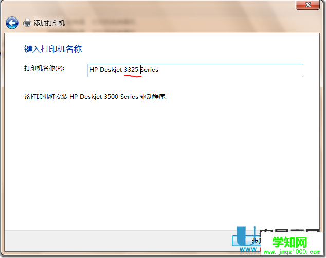
Task: Click into the printer name input field
Action: coord(195,70)
